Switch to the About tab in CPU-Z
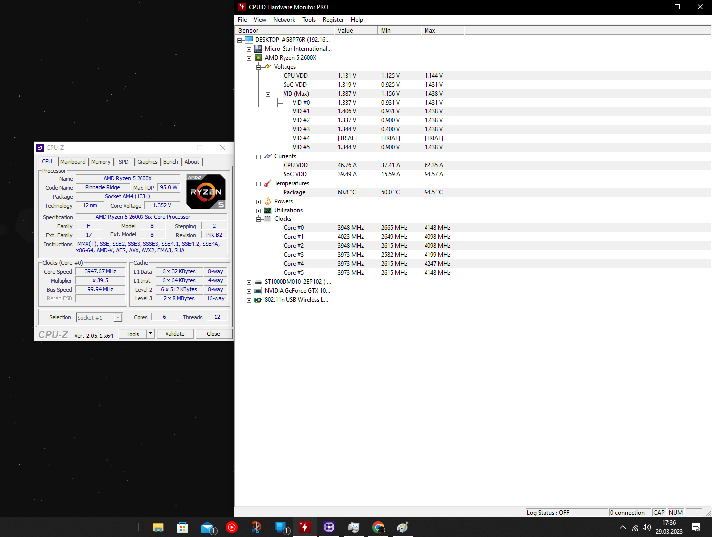Viewport: 712px width, 537px height. (x=192, y=162)
